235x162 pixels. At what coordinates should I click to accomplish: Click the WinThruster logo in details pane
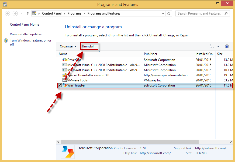coord(68,152)
